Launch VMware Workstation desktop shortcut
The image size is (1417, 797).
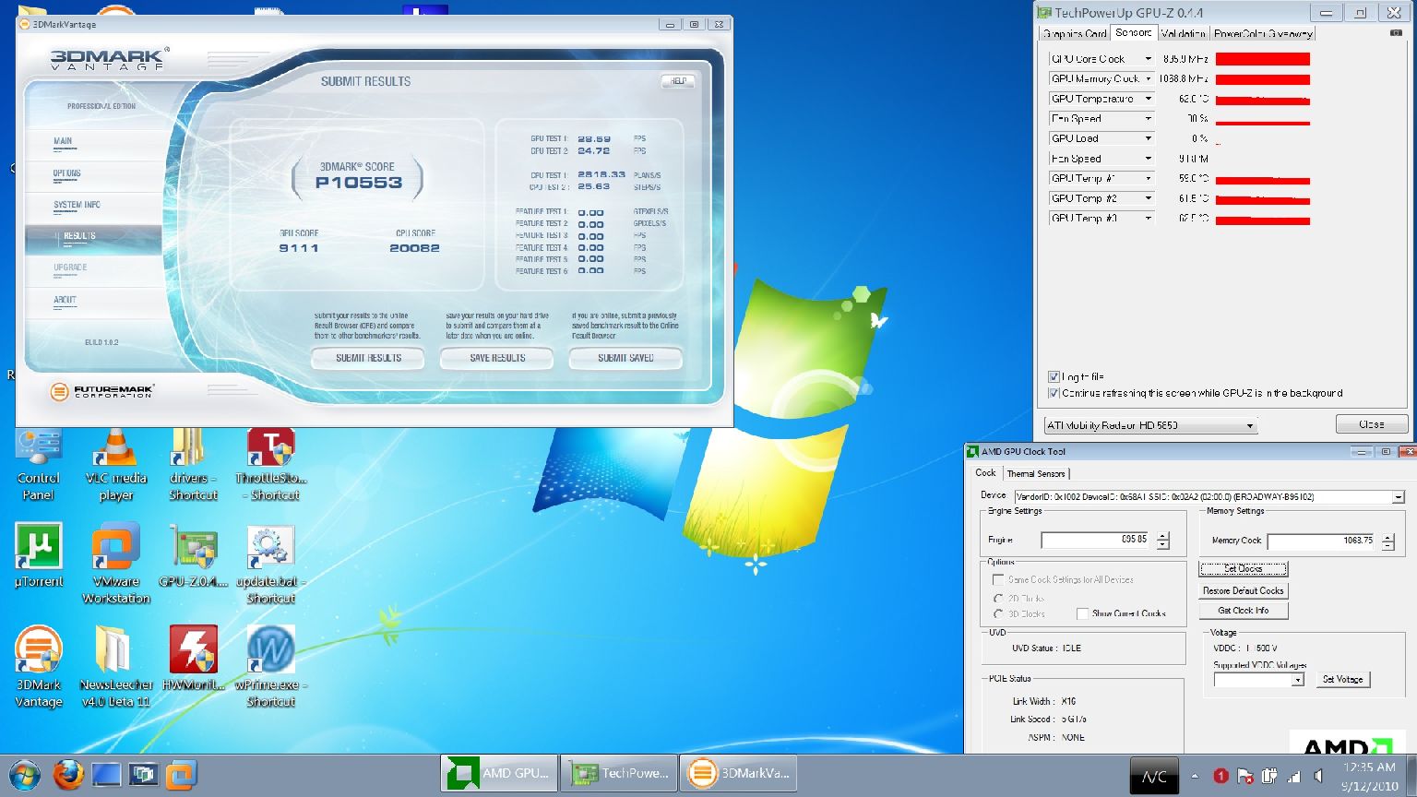point(116,564)
